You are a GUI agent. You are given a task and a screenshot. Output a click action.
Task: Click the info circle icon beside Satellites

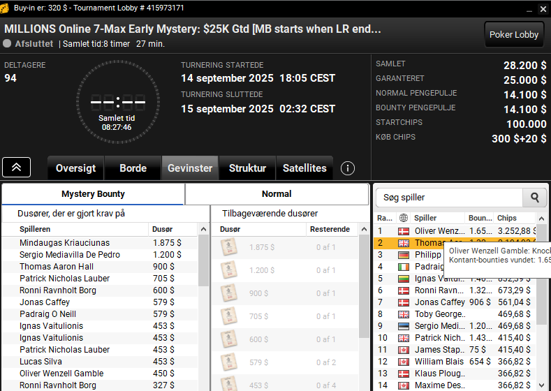click(x=348, y=168)
